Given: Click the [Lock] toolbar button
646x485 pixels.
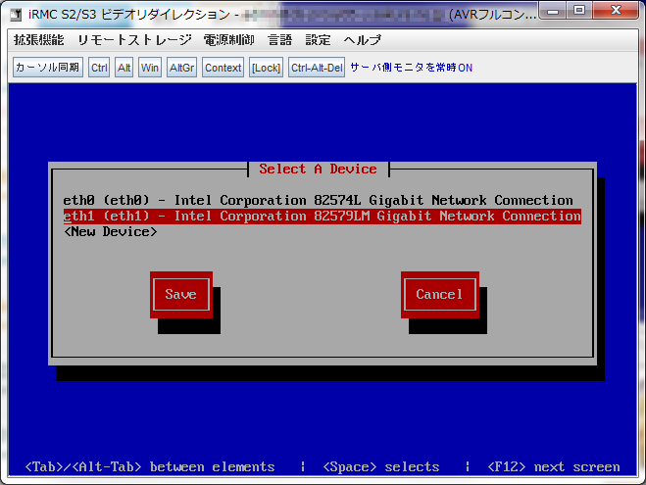Looking at the screenshot, I should (x=265, y=68).
